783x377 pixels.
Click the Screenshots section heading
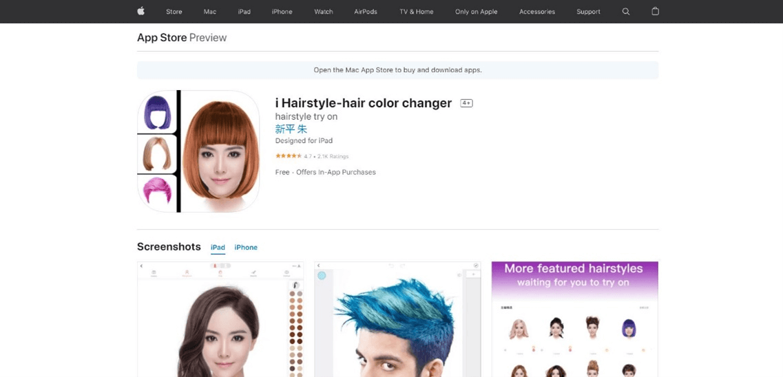click(x=169, y=247)
